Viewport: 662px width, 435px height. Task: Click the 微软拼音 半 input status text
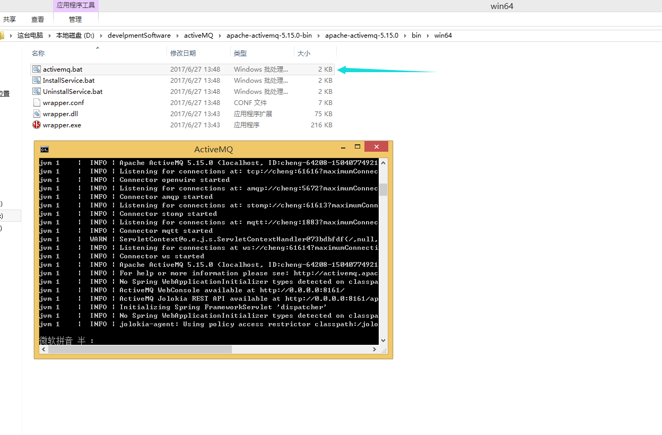click(66, 341)
